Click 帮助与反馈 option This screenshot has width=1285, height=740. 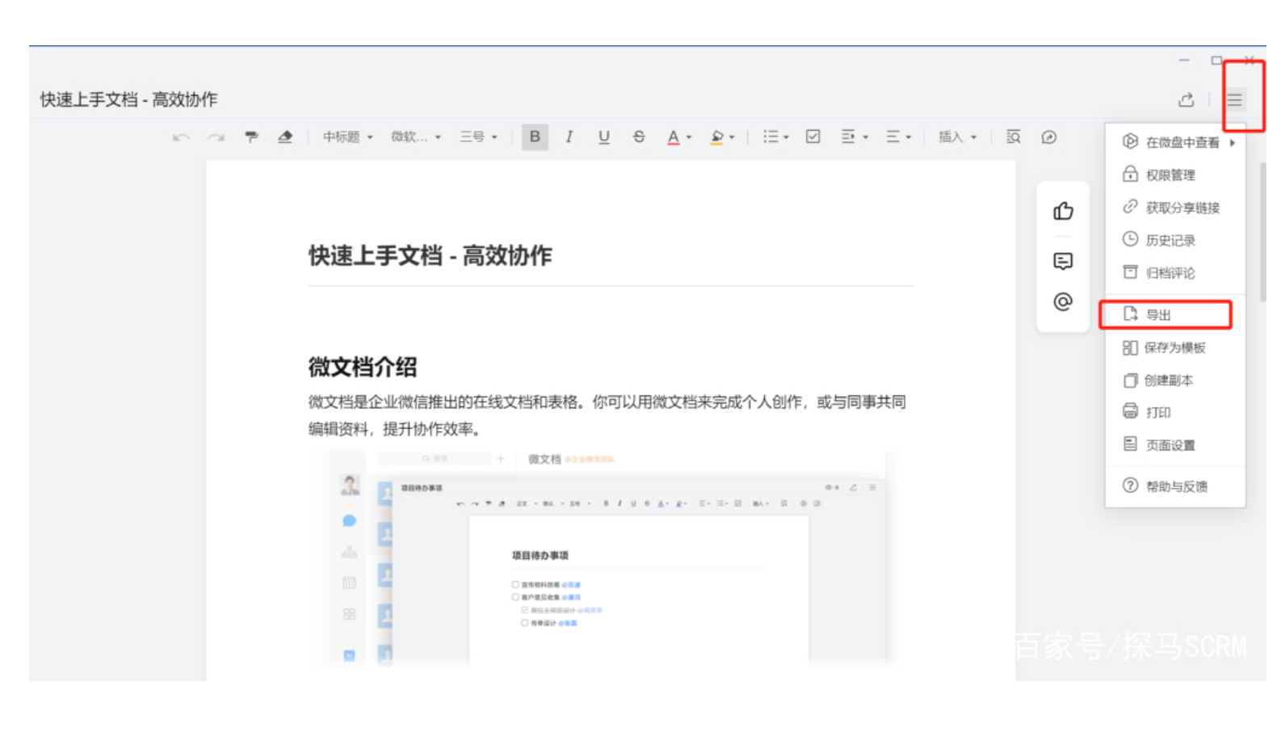(x=1176, y=487)
